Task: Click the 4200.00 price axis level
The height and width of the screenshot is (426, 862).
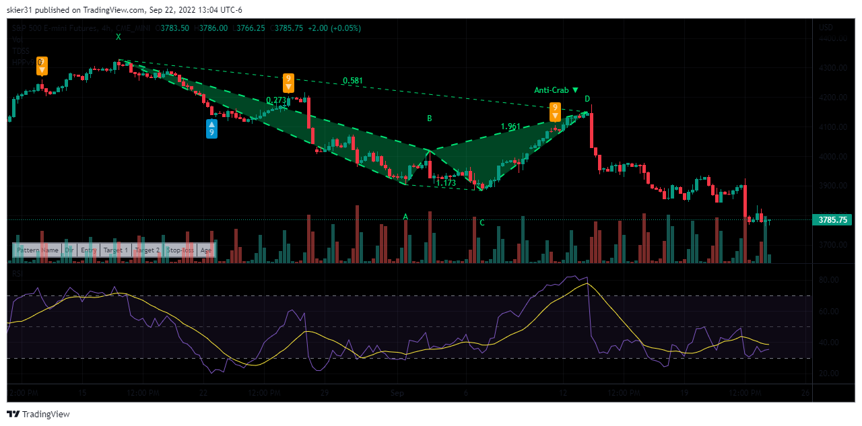Action: [x=832, y=98]
